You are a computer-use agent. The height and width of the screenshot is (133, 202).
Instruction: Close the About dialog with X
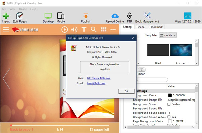[x=133, y=38]
